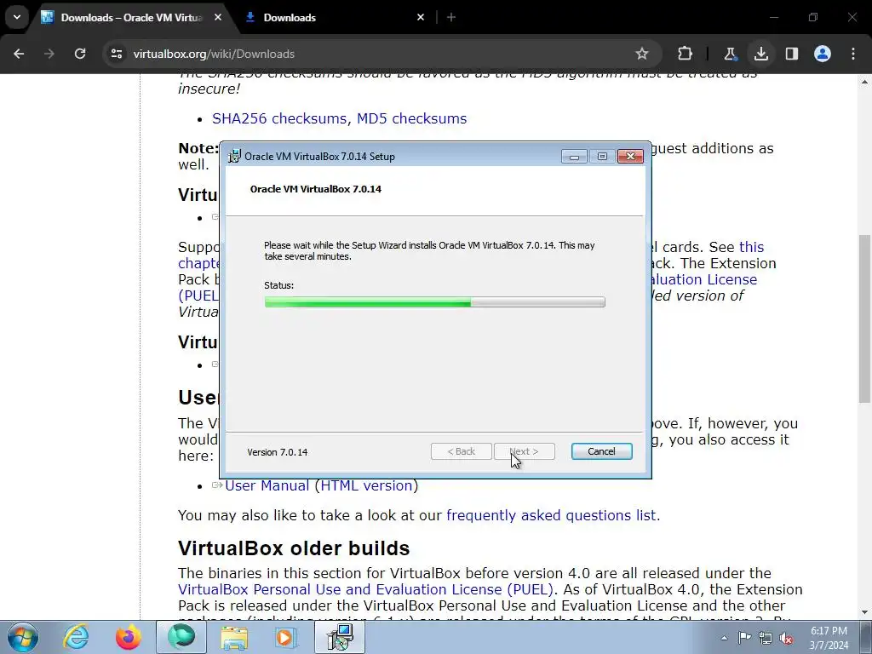Switch to the Downloads tab
872x654 pixels.
336,18
